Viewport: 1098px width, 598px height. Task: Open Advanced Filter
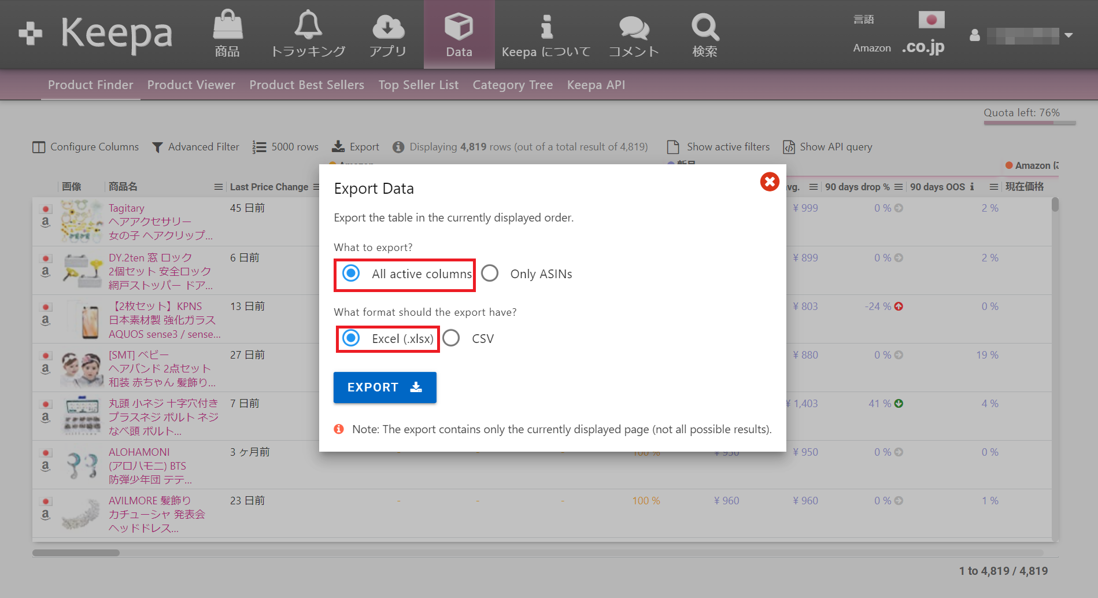(x=195, y=147)
